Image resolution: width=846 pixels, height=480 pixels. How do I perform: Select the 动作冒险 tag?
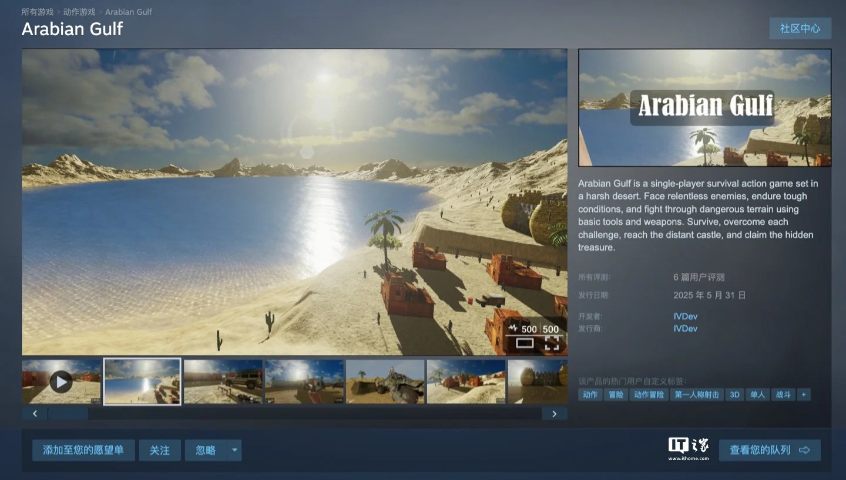click(x=649, y=395)
